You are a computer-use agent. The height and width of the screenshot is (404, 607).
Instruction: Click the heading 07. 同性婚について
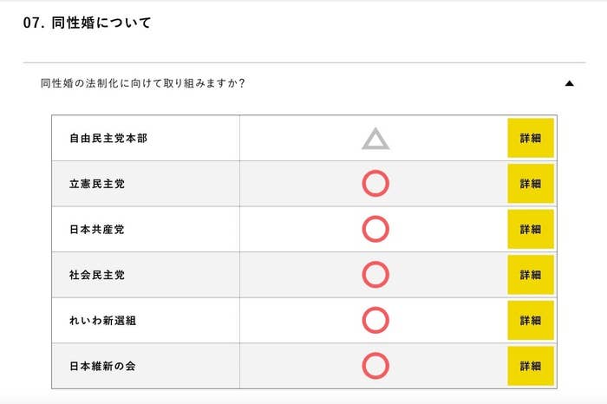coord(87,23)
